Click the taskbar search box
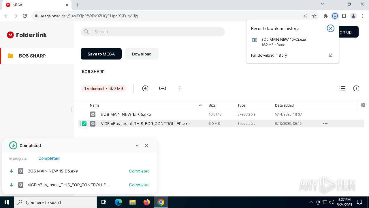369x208 pixels. pos(55,202)
